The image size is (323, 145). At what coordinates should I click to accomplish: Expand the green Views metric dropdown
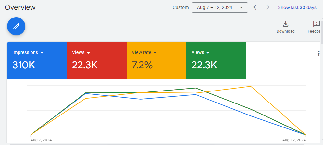[208, 53]
